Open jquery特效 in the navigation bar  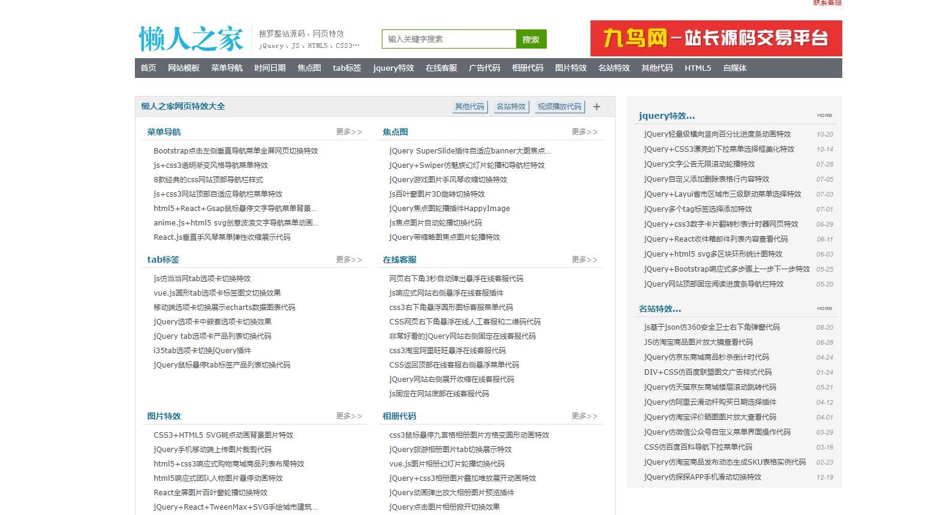(x=393, y=68)
